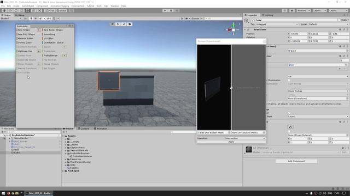Switch to the Console tab
Image resolution: width=350 pixels, height=196 pixels.
[x=84, y=128]
